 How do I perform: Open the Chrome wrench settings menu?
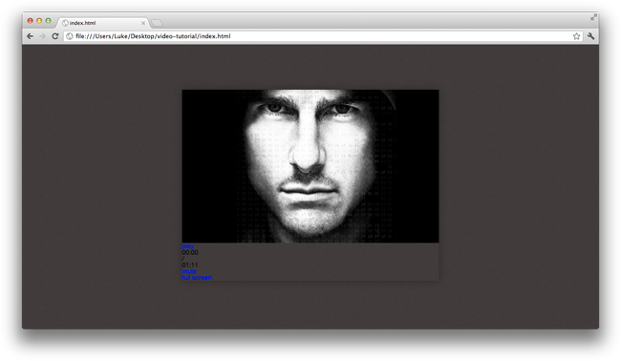coord(590,36)
